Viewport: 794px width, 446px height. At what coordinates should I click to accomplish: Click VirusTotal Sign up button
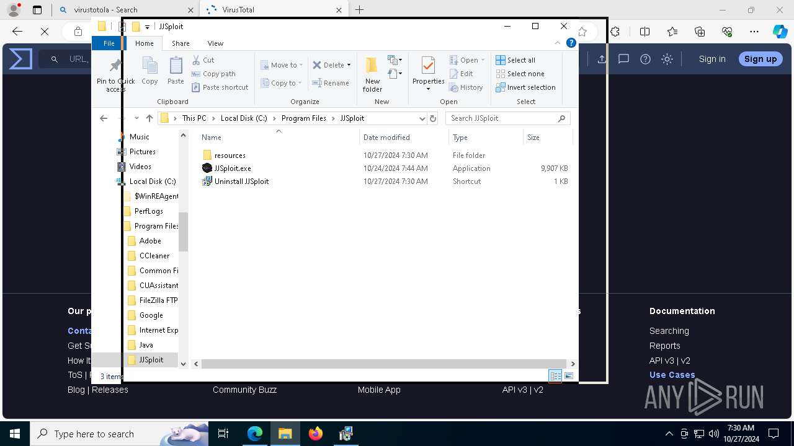(x=761, y=59)
